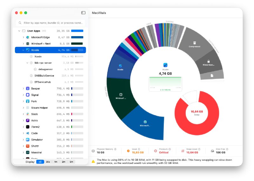254x181 pixels.
Task: Click the Xcode app icon in selected row
Action: [28, 50]
